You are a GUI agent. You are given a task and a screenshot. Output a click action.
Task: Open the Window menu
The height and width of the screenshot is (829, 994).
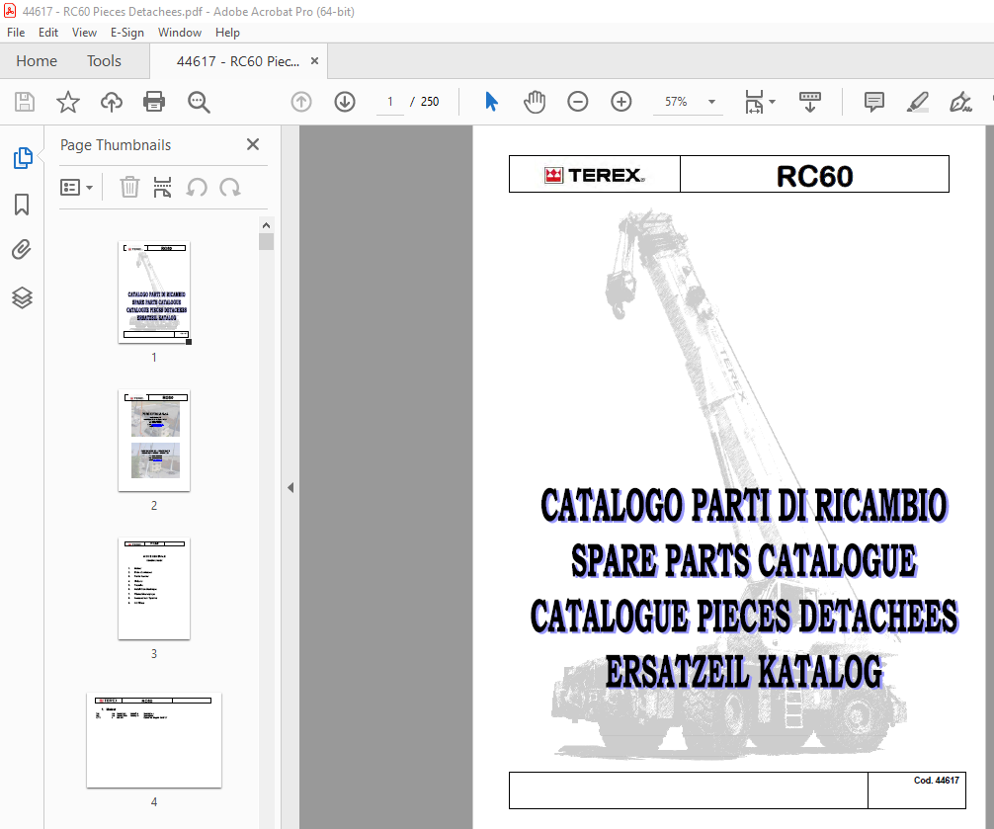pos(180,33)
